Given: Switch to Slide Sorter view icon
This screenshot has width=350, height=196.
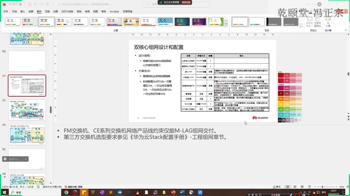Looking at the screenshot, I should [x=295, y=187].
